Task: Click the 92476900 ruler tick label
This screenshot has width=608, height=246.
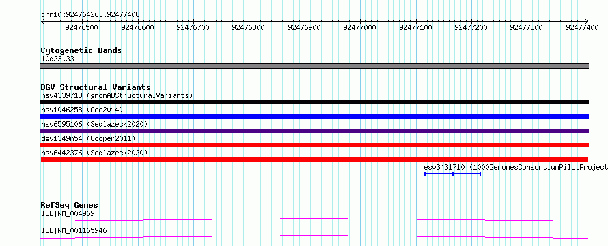Action: (x=305, y=27)
